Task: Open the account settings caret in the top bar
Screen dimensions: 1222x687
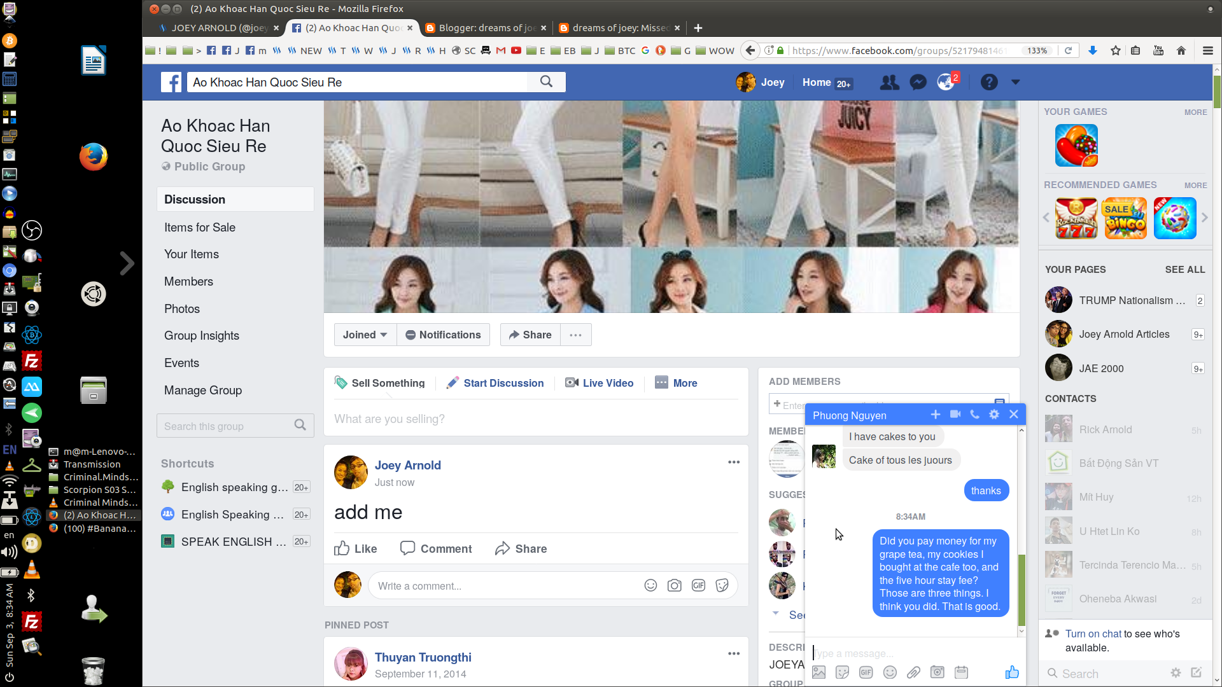Action: (1015, 82)
